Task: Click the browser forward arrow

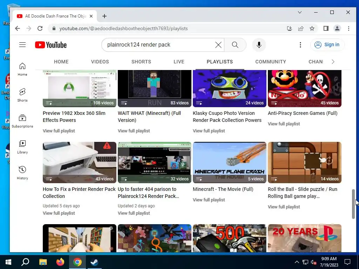Action: [x=29, y=28]
